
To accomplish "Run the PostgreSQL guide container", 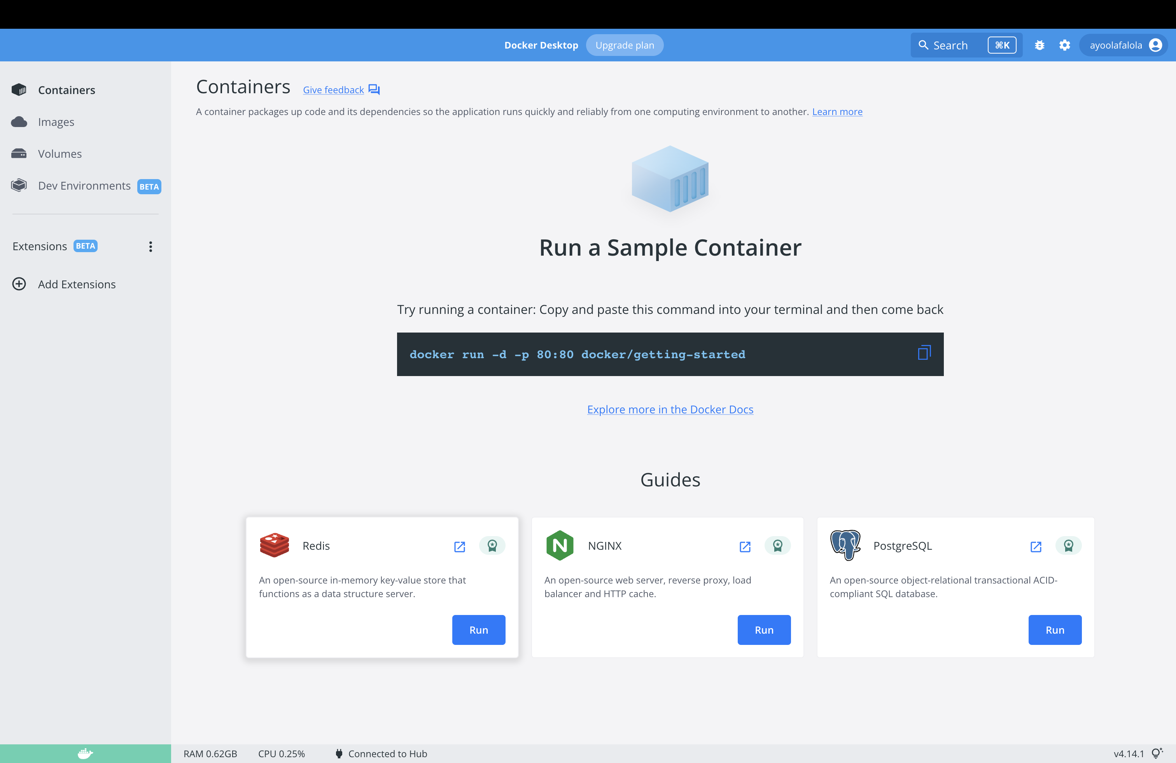I will 1055,630.
